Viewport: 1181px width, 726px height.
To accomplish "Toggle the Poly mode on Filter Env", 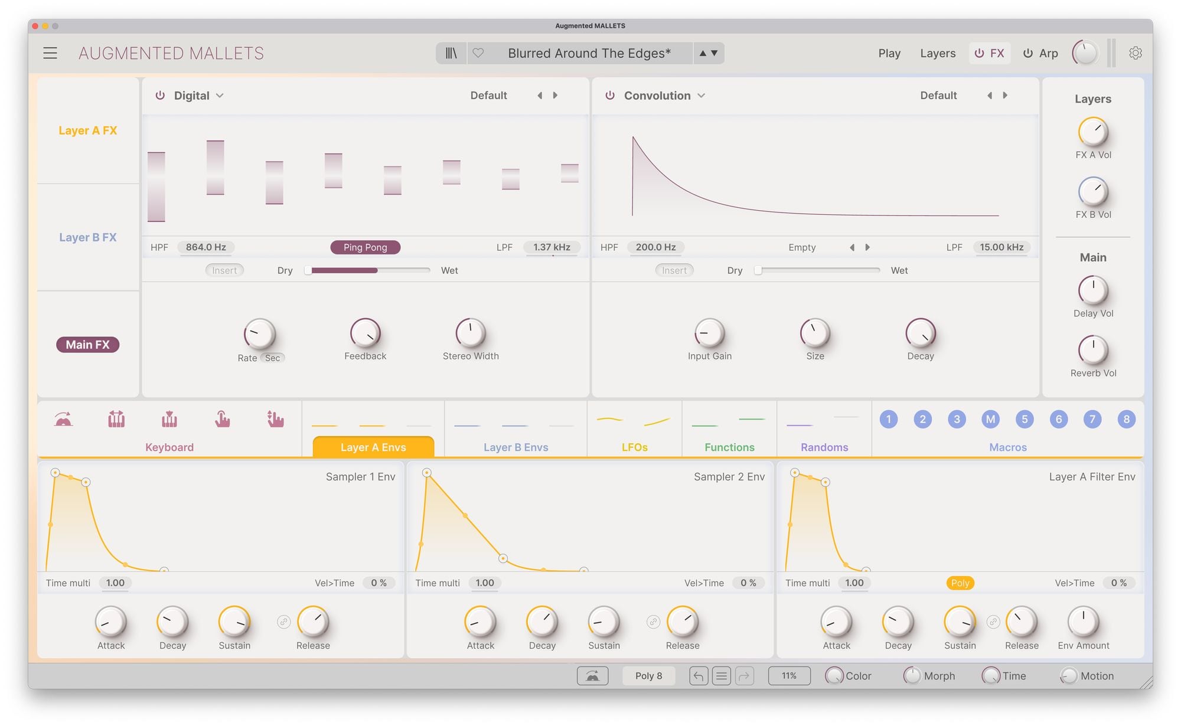I will click(x=960, y=583).
